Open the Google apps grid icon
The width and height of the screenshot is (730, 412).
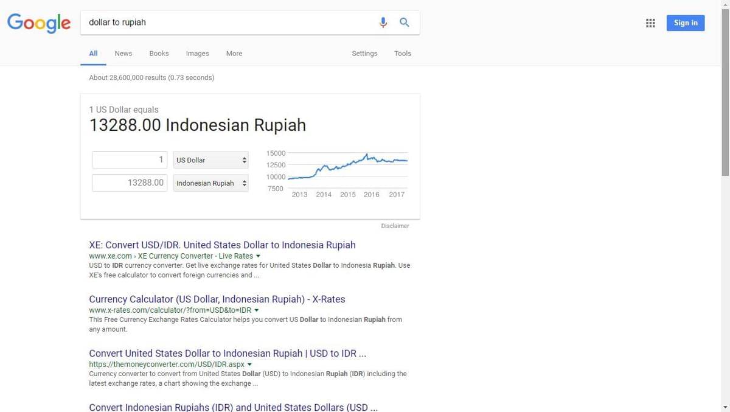[650, 23]
